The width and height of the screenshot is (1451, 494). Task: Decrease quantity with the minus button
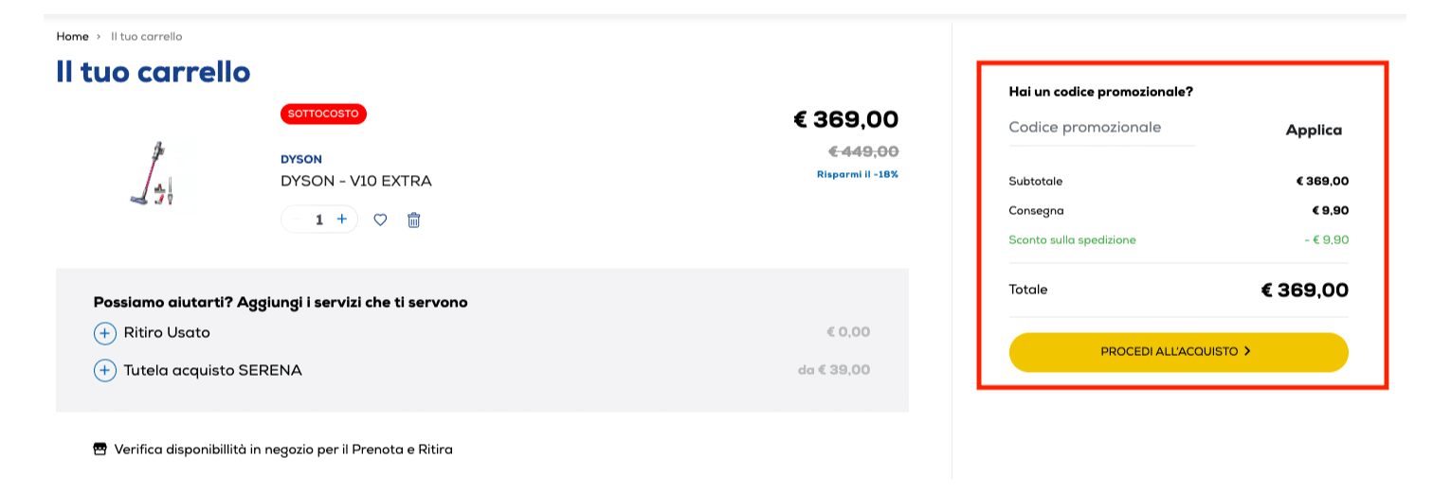[x=298, y=220]
